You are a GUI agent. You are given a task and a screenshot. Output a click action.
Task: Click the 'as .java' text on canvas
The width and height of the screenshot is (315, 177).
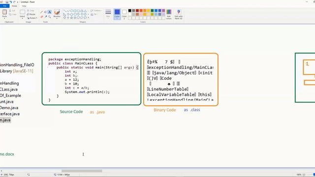click(x=97, y=112)
